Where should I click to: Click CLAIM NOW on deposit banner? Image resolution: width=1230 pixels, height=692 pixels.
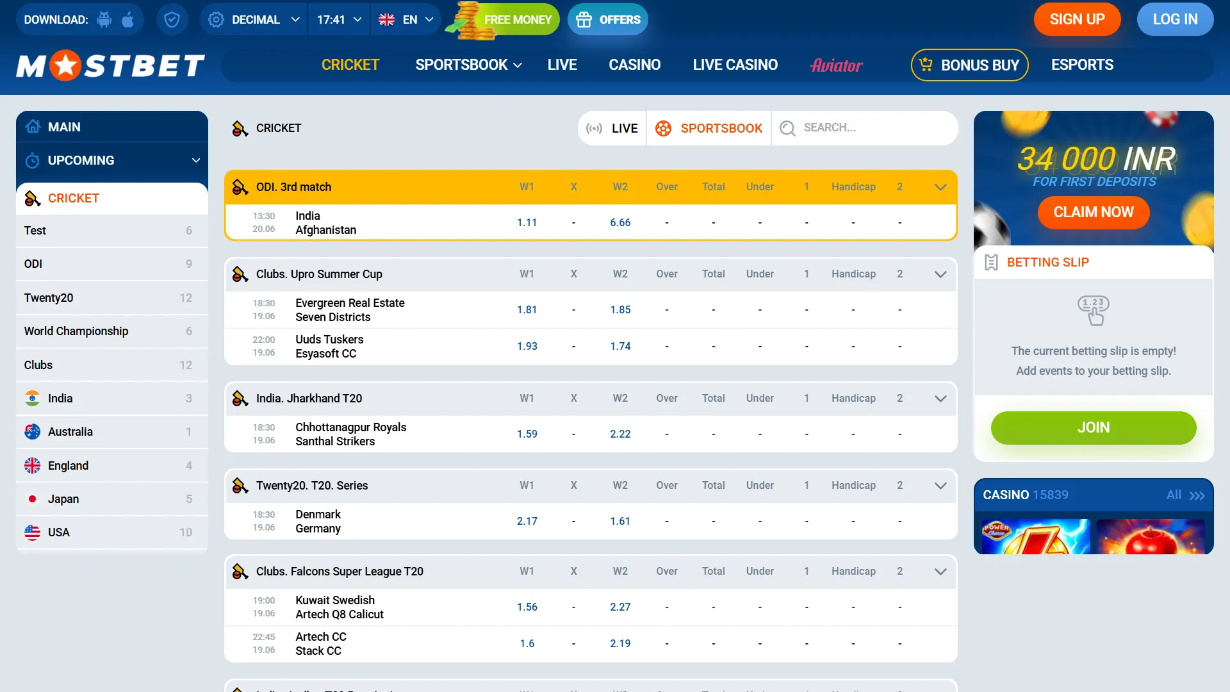click(1093, 212)
